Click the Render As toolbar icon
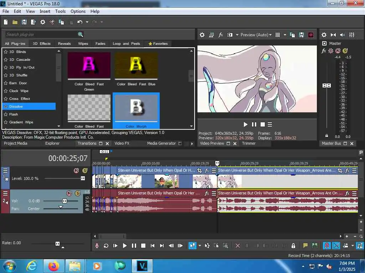The height and width of the screenshot is (273, 365). pyautogui.click(x=33, y=22)
